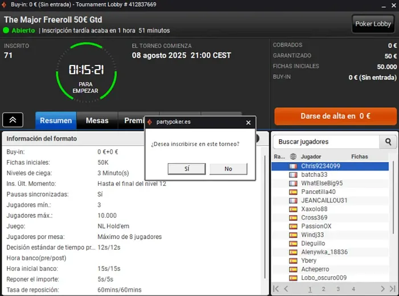Go to first page of player list
This screenshot has height=296, width=399.
(x=276, y=289)
